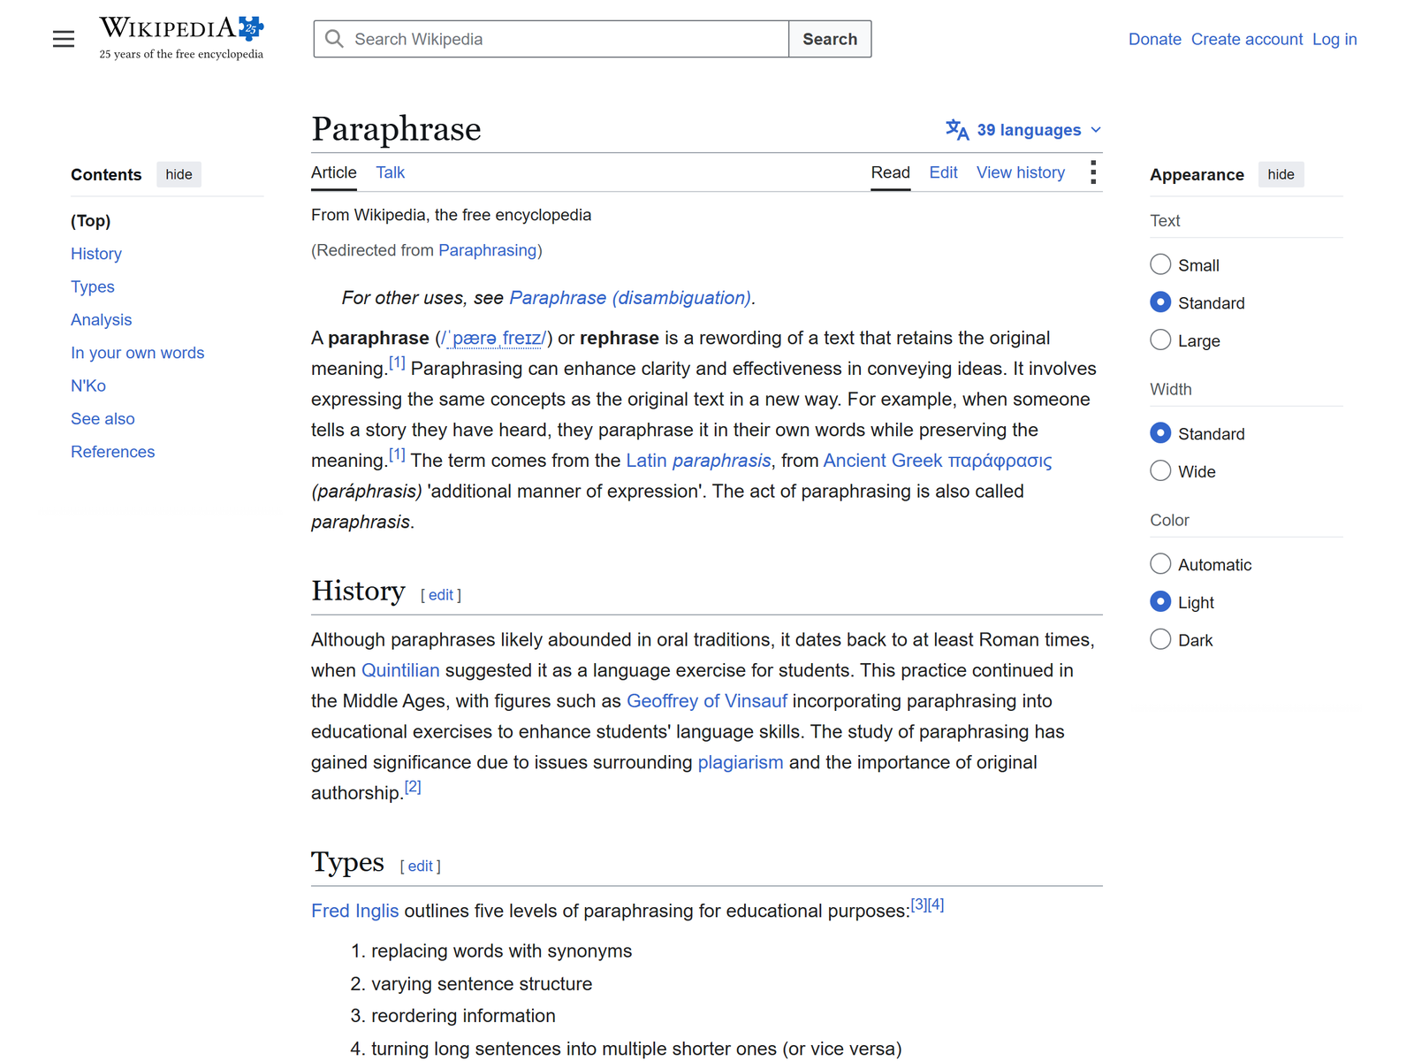Screen dimensions: 1414x1061
Task: Jump to Types in contents sidebar
Action: (x=93, y=286)
